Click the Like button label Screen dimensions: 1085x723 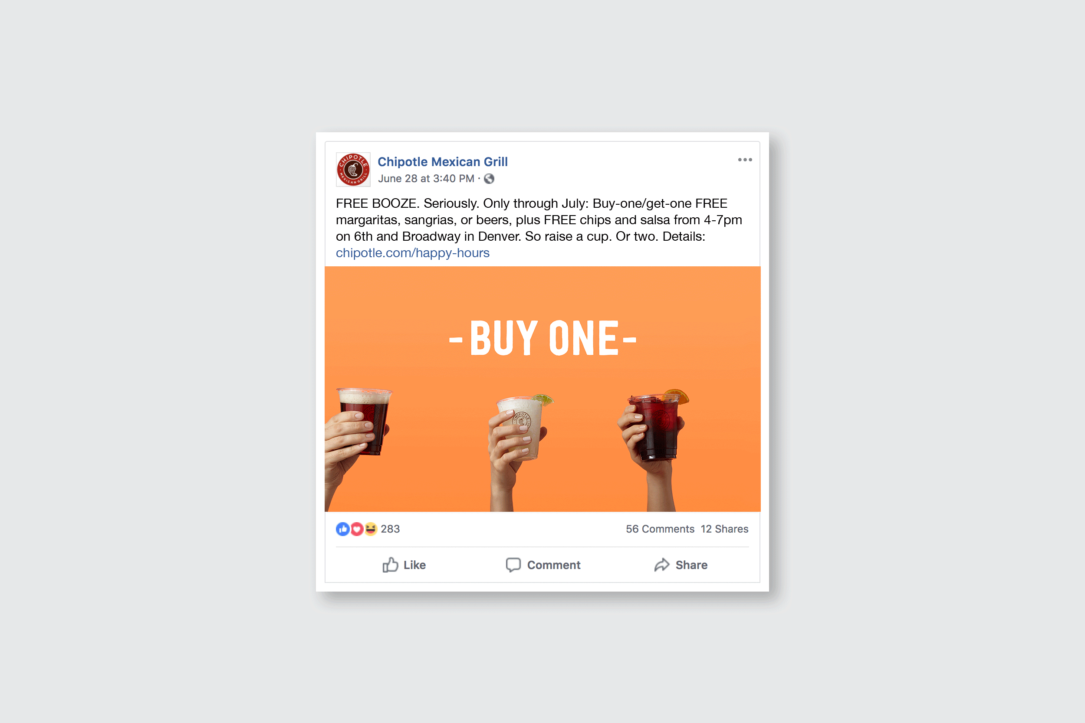tap(414, 565)
